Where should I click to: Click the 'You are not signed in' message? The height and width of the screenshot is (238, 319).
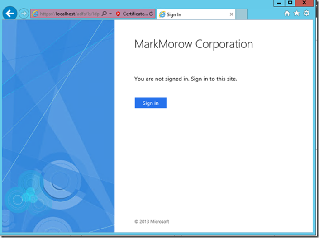click(x=186, y=79)
